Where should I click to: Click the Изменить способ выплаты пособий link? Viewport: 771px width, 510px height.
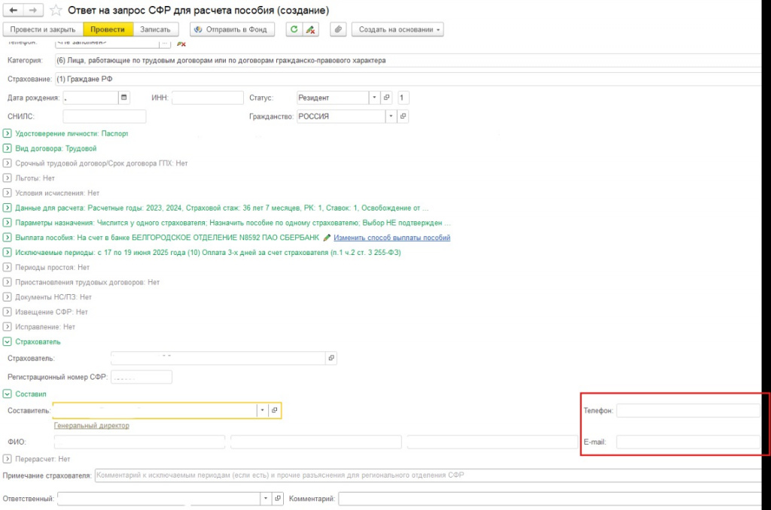click(392, 238)
